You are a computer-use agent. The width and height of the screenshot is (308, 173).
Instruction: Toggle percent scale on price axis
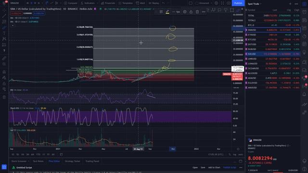click(230, 155)
